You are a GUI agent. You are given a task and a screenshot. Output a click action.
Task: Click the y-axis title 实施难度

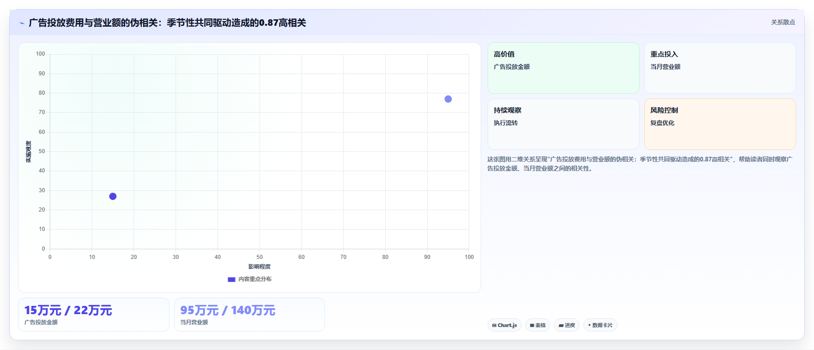(x=29, y=152)
